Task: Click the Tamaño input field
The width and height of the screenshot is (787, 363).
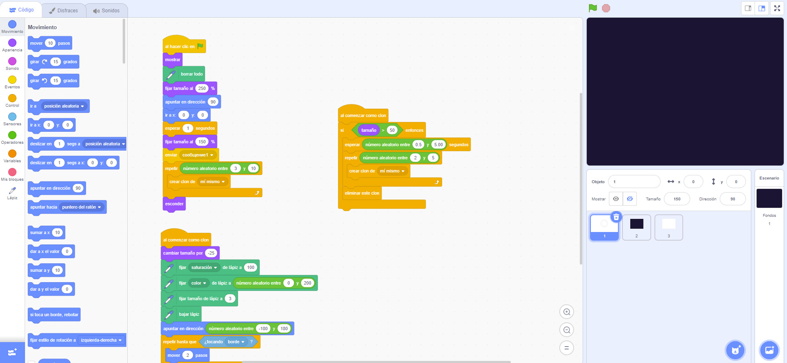Action: pyautogui.click(x=677, y=199)
